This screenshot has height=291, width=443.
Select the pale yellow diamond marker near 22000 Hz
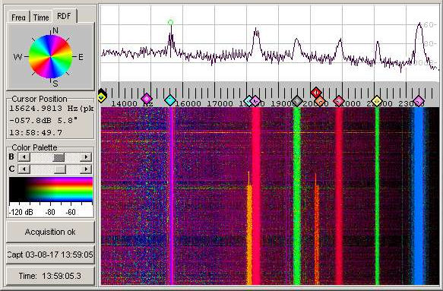(x=377, y=101)
